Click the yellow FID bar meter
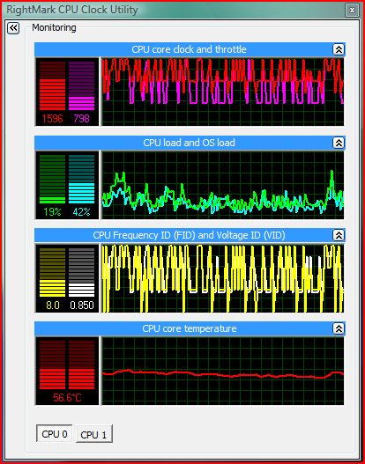Viewport: 365px width, 464px height. [x=52, y=272]
